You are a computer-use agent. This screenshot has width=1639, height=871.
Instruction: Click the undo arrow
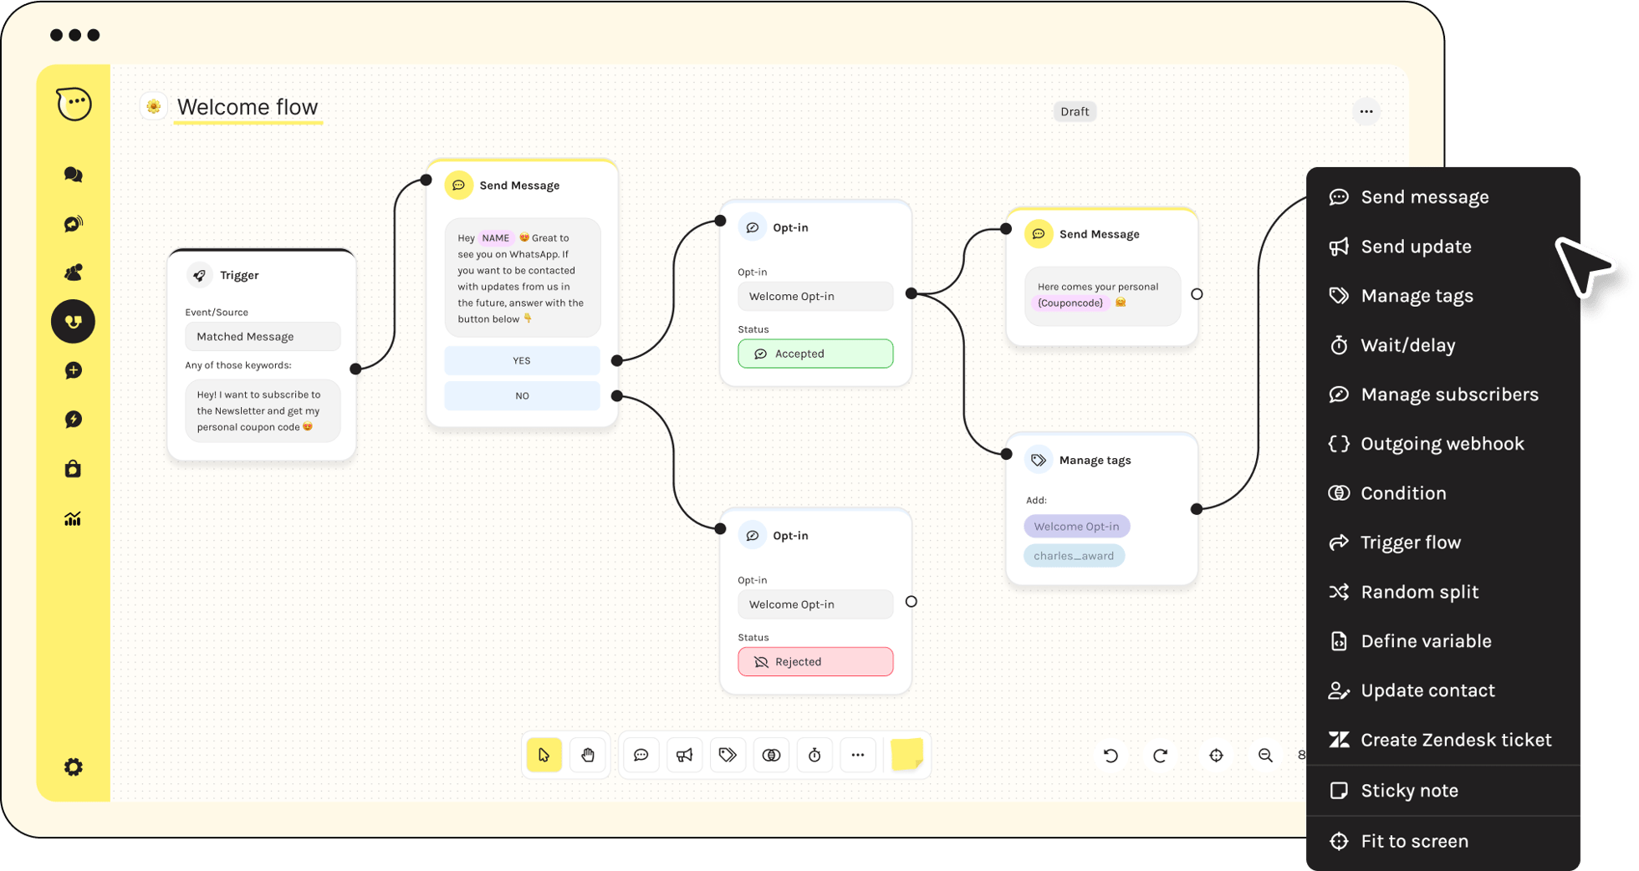[x=1111, y=756]
